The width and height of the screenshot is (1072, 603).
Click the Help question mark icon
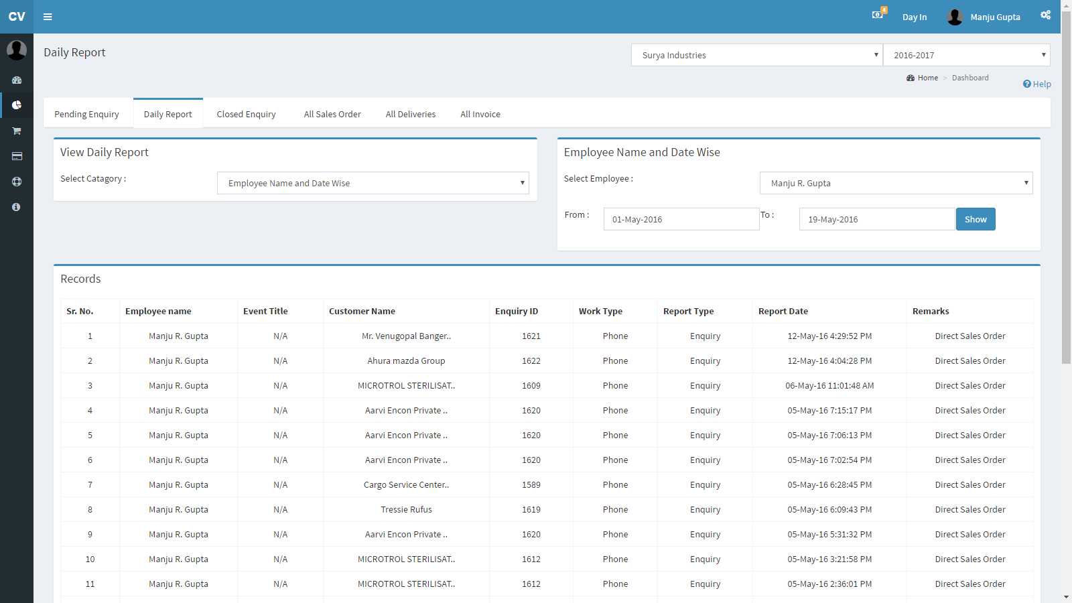click(1026, 84)
